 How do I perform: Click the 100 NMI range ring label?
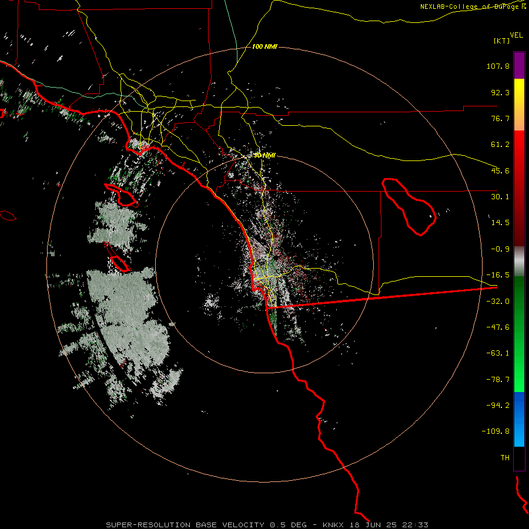pyautogui.click(x=264, y=46)
